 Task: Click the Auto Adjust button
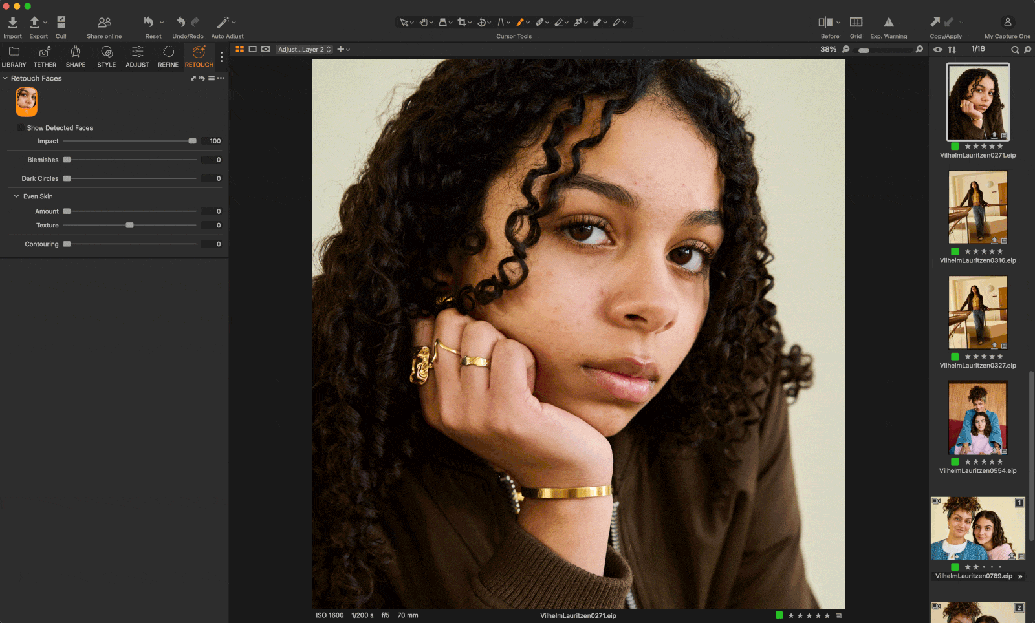[224, 23]
